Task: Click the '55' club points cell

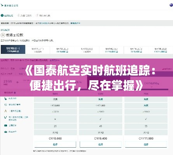Action: [x=146, y=126]
